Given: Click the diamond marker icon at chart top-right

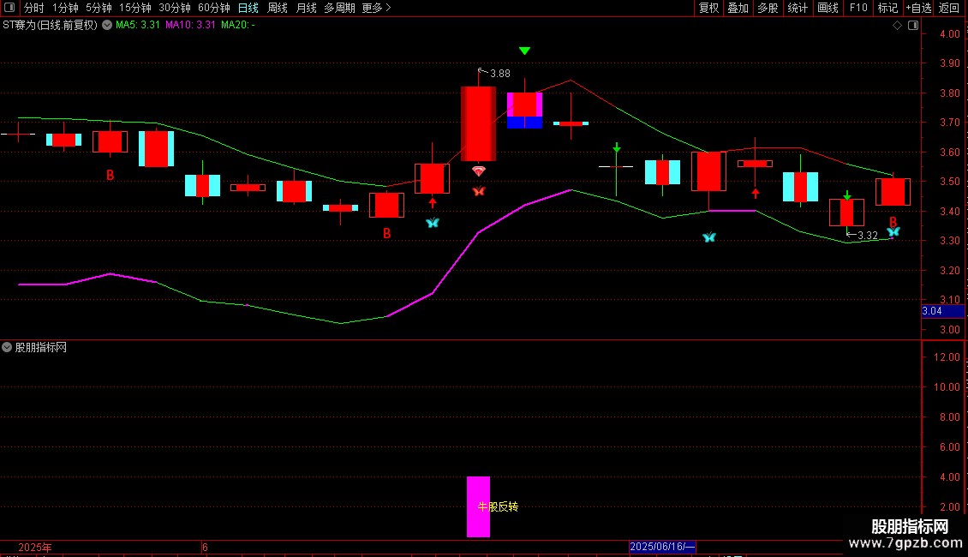Looking at the screenshot, I should tap(897, 26).
